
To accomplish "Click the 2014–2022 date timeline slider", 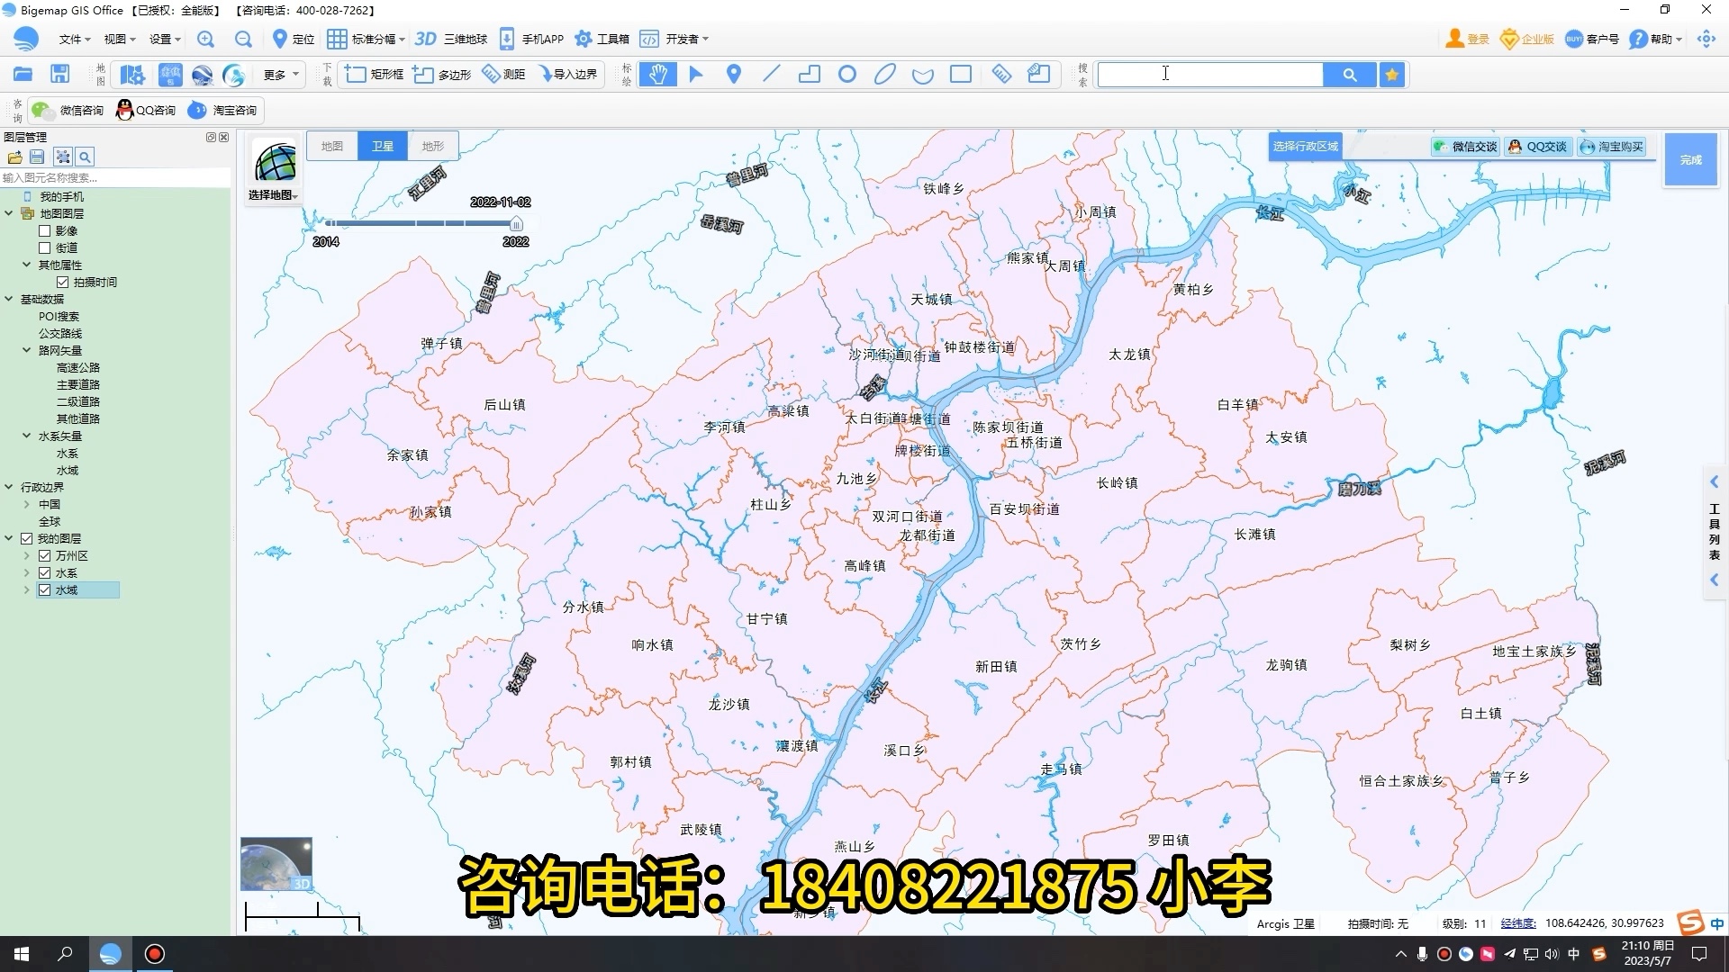I will tap(423, 223).
